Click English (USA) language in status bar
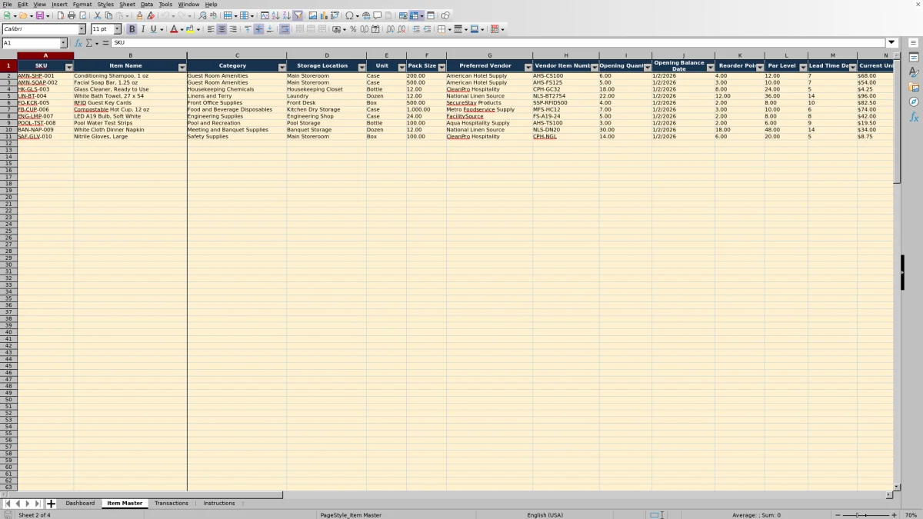 [x=545, y=514]
